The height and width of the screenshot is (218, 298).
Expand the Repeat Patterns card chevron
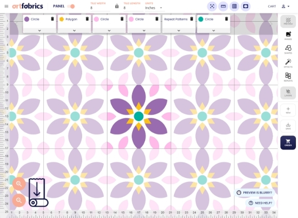[179, 30]
